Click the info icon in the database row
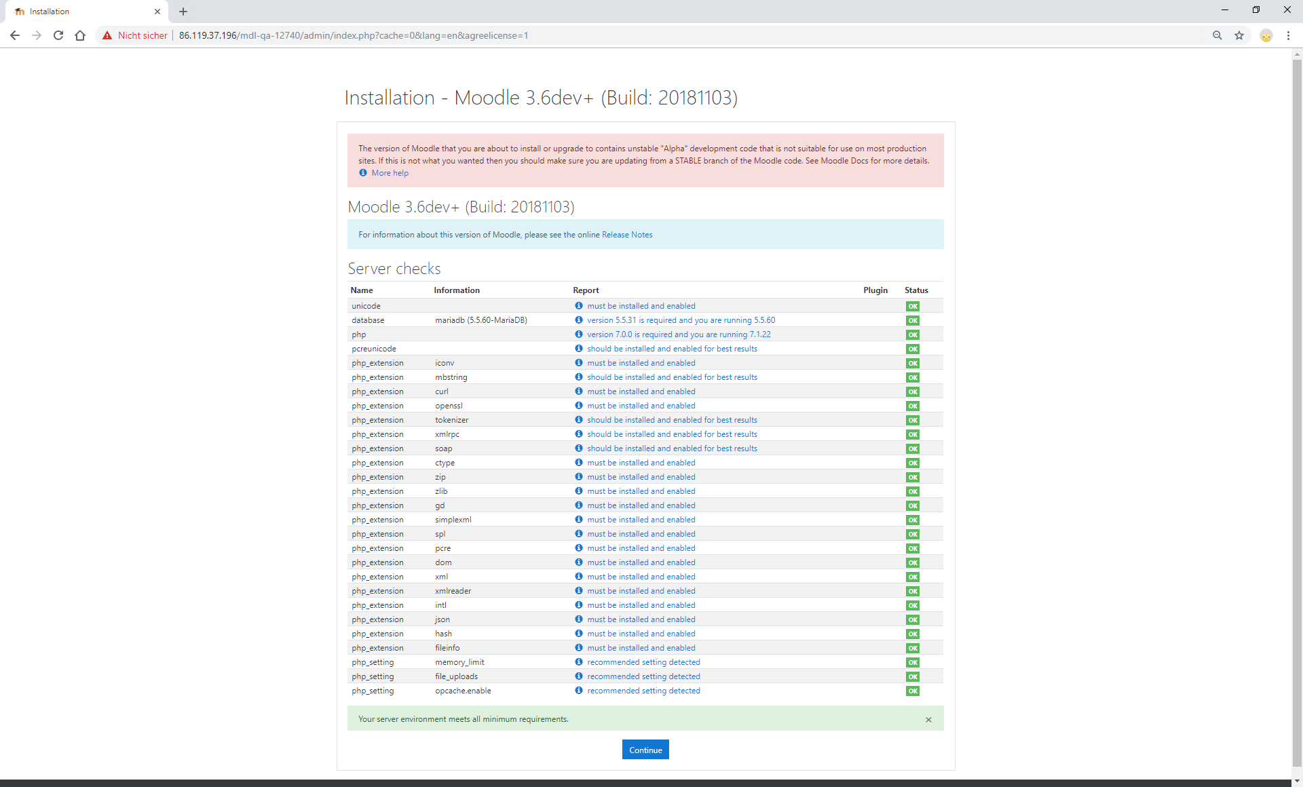The width and height of the screenshot is (1303, 787). point(579,320)
